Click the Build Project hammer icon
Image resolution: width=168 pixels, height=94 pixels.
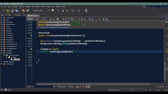(58, 10)
